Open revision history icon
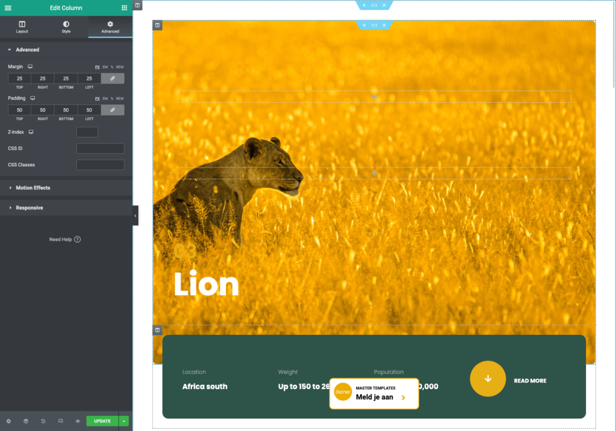Viewport: 616px width, 431px height. [43, 421]
